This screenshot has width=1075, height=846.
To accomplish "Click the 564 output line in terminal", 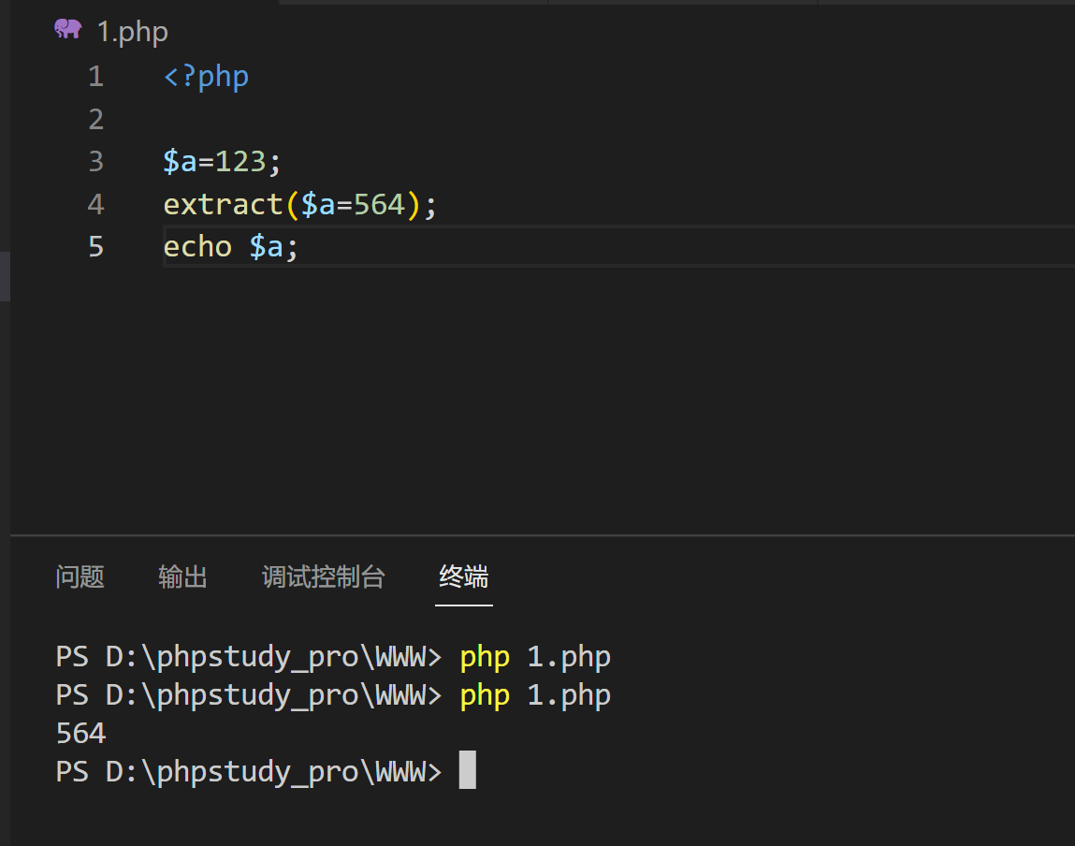I will pos(80,734).
